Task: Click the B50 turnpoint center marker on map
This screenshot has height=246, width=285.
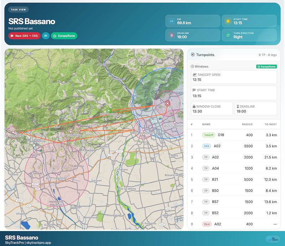Action: [144, 129]
